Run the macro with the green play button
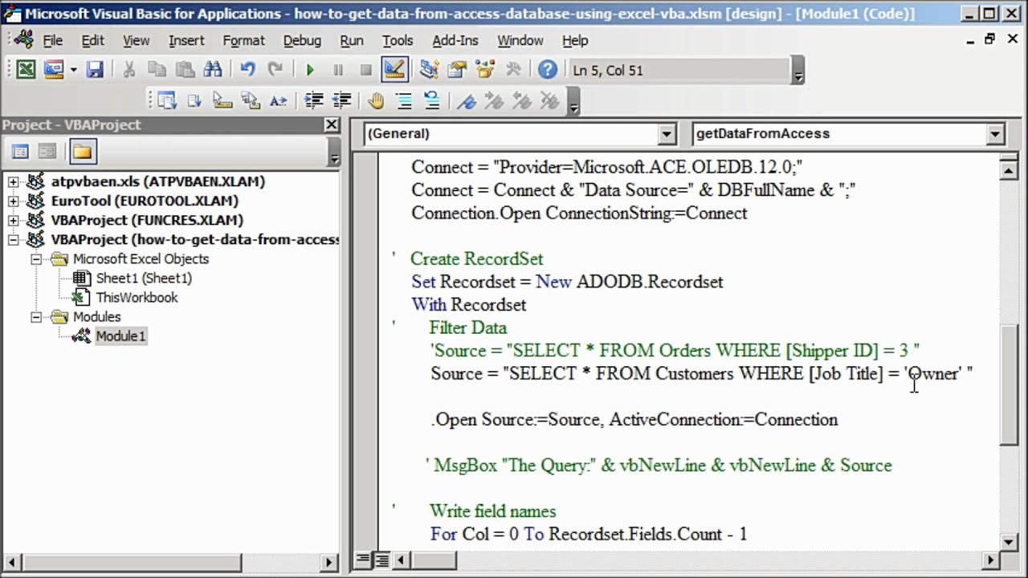This screenshot has width=1028, height=578. point(310,70)
